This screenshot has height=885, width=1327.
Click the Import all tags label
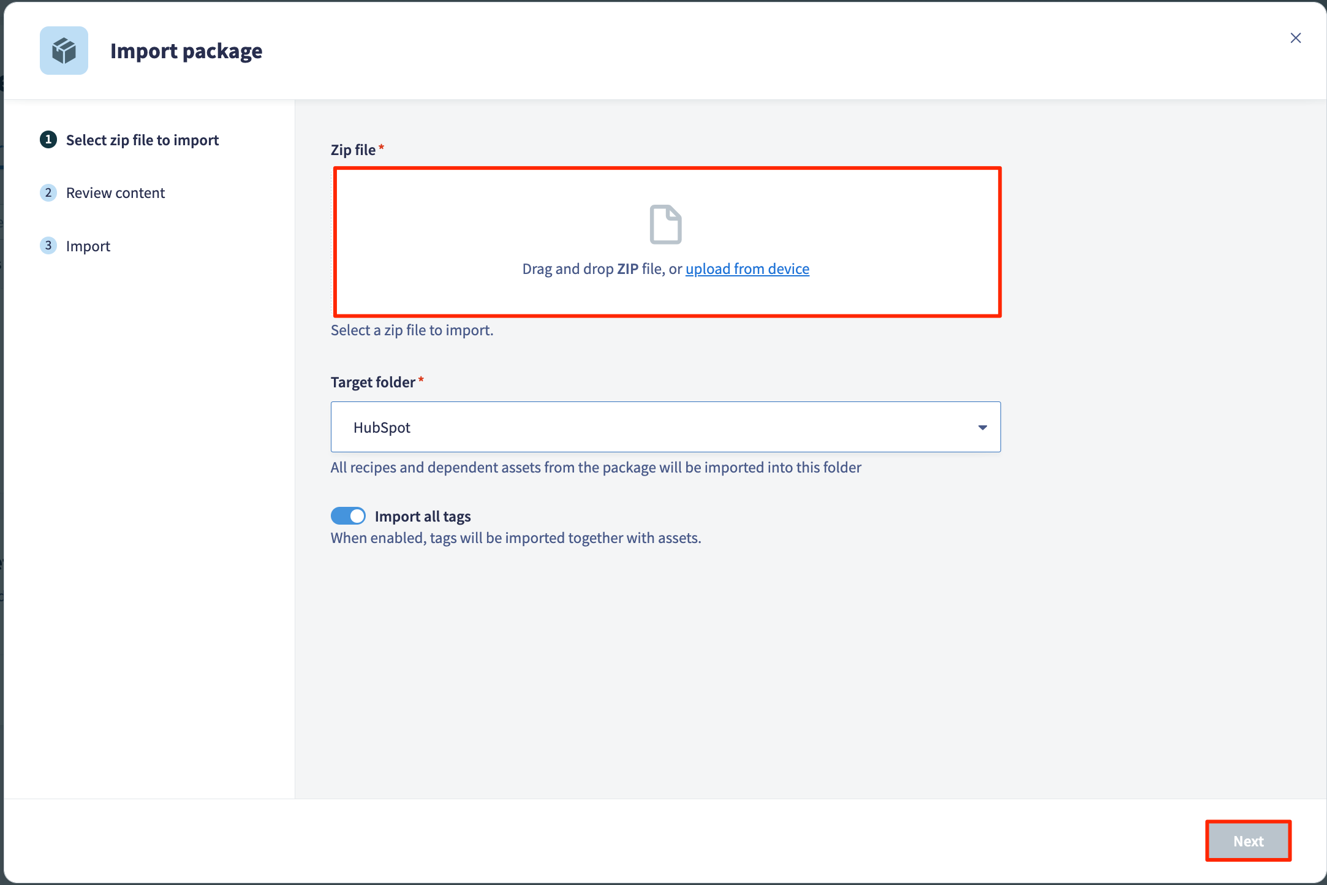[423, 516]
